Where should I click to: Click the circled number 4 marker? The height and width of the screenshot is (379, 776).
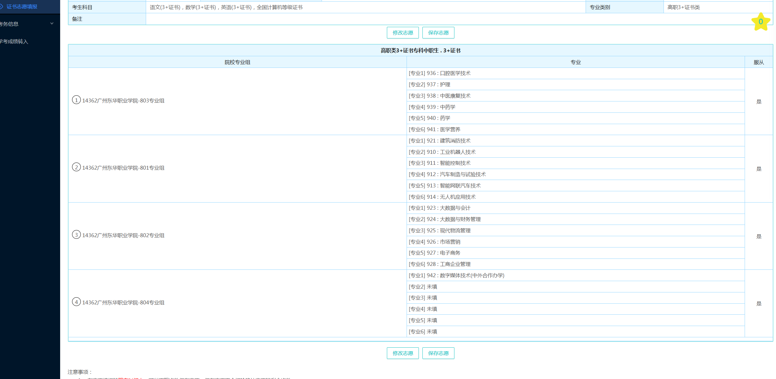[76, 302]
